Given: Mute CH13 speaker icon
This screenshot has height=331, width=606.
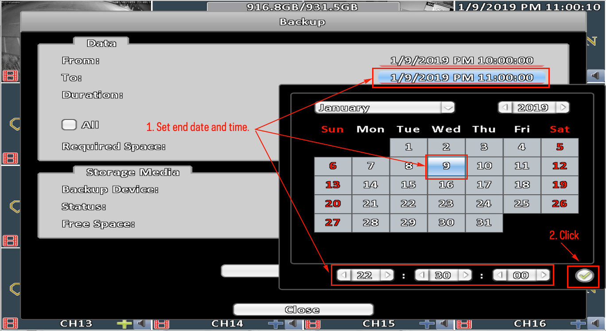Looking at the screenshot, I should (141, 324).
